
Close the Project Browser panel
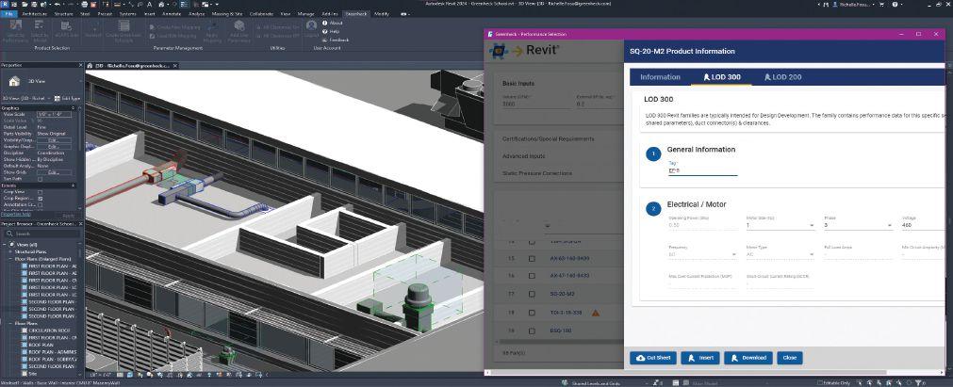click(x=81, y=224)
